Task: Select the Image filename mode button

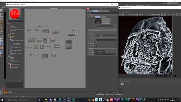Action: (97, 17)
